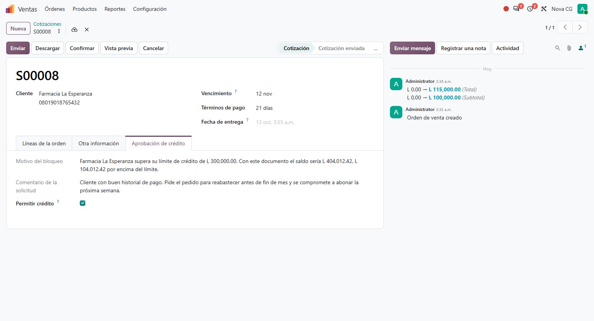The height and width of the screenshot is (321, 594).
Task: Open the developer tools wrench icon
Action: (544, 9)
